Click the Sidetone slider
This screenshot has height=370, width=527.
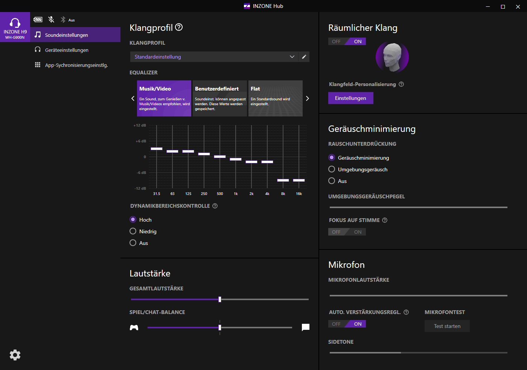419,353
